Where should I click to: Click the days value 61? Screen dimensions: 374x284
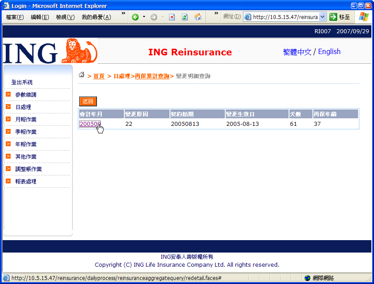(293, 124)
